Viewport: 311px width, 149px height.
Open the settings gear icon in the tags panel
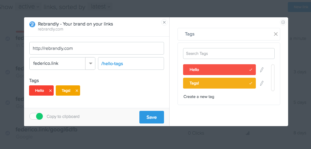[x=283, y=22]
